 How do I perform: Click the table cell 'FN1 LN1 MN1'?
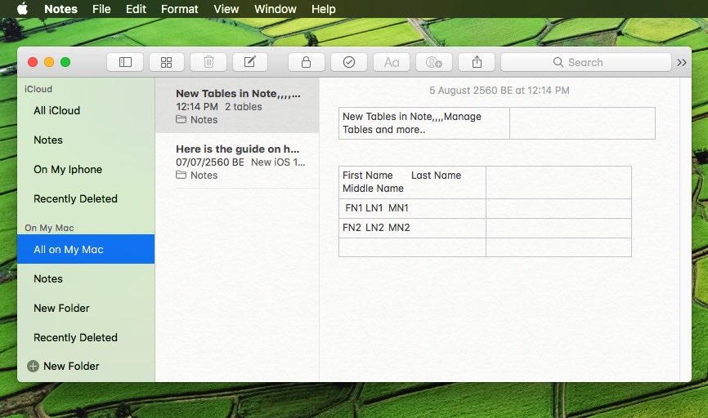click(412, 209)
